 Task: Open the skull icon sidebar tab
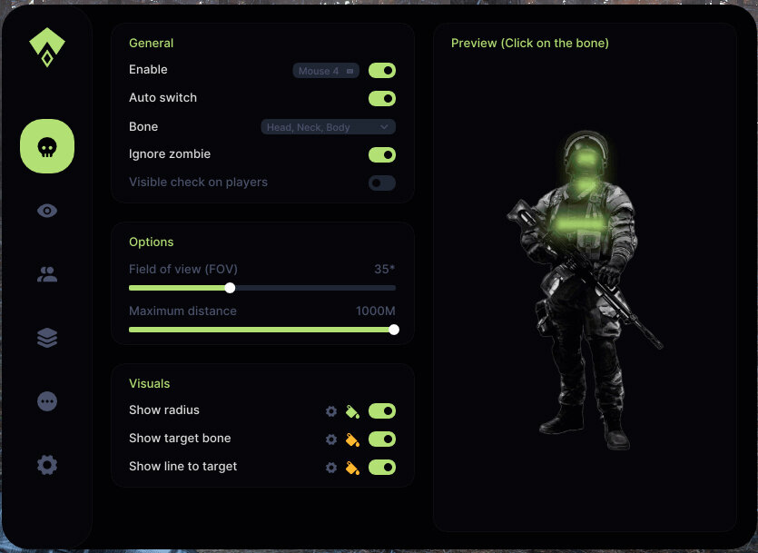click(x=47, y=146)
